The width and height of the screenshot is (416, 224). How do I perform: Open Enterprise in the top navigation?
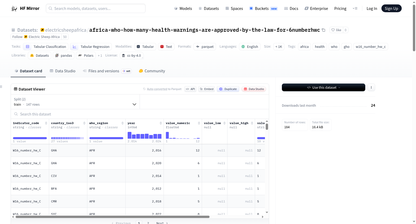(x=316, y=8)
